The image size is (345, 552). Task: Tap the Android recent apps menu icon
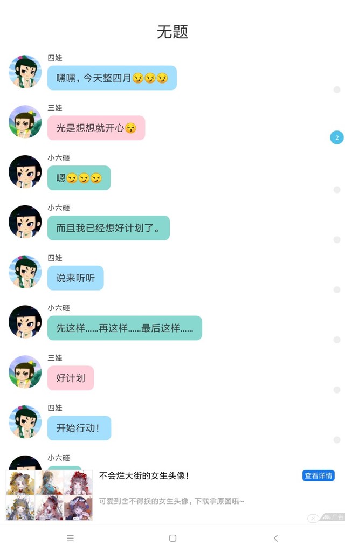(x=71, y=538)
